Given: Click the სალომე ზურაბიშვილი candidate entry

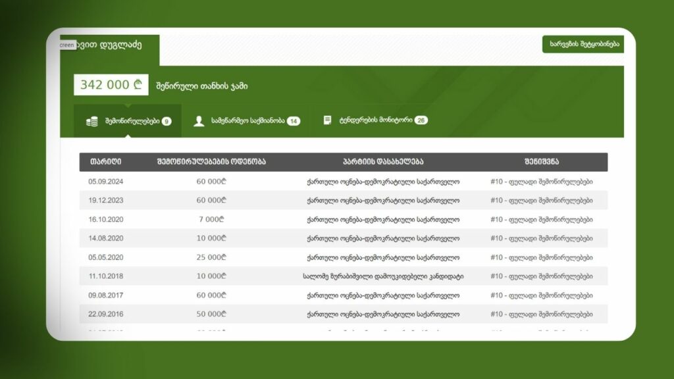Looking at the screenshot, I should coord(383,276).
